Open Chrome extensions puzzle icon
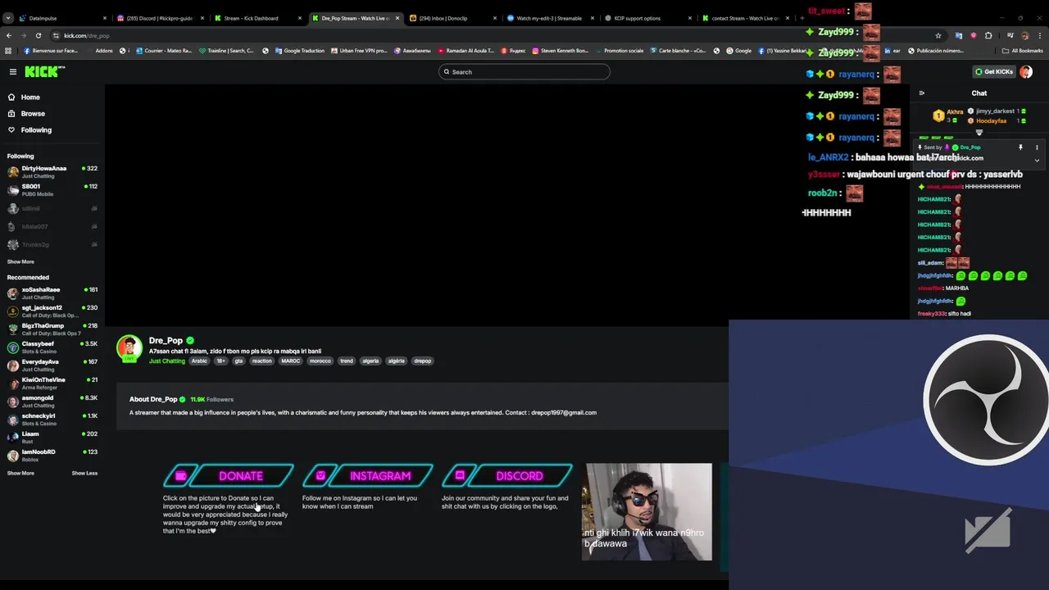Screen dimensions: 1049x590 coord(988,35)
